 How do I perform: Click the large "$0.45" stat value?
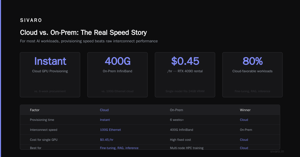click(x=185, y=61)
